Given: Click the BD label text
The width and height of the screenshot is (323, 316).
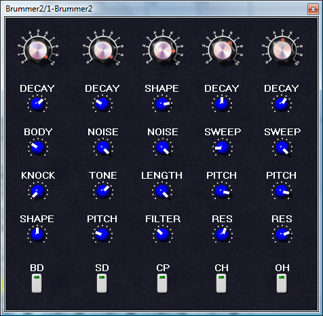Looking at the screenshot, I should pos(37,268).
